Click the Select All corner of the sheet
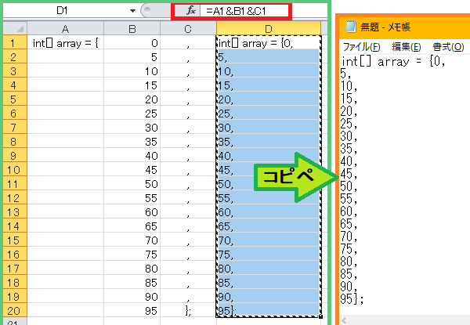470x325 pixels. click(x=13, y=29)
